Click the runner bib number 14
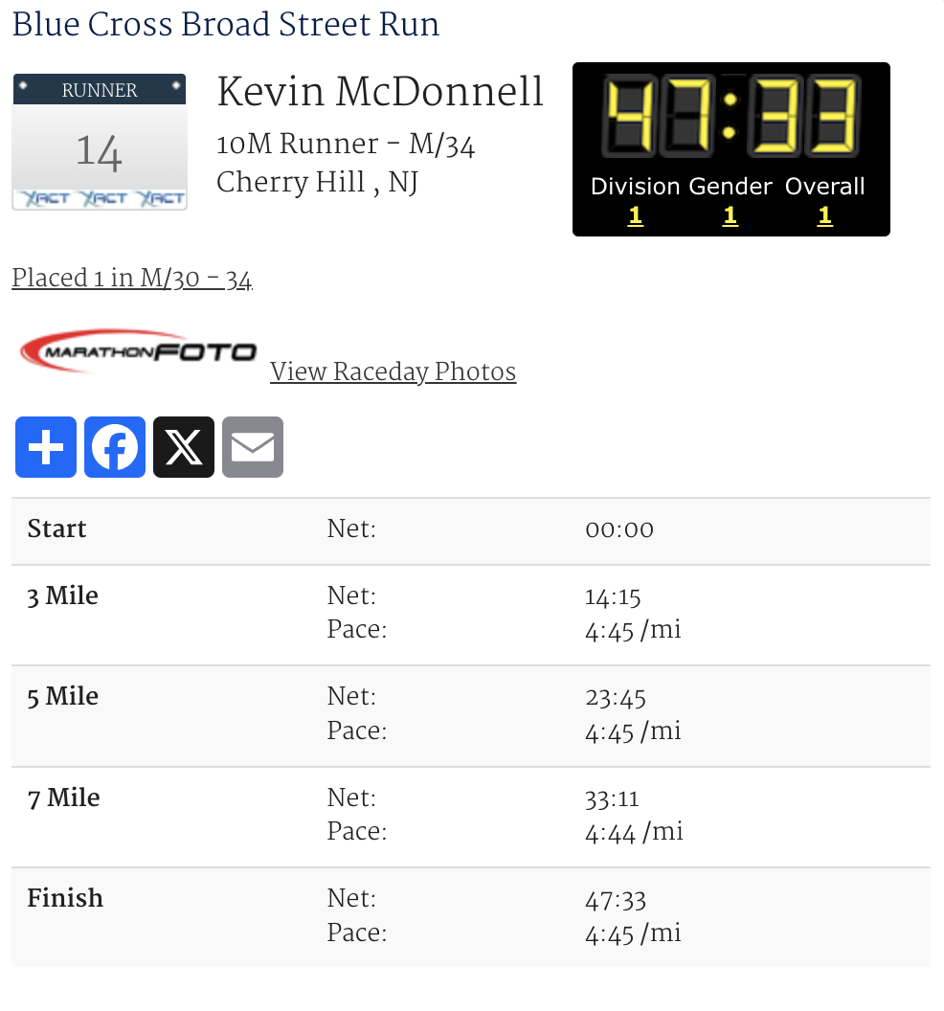Screen dimensions: 944x1011 point(100,151)
